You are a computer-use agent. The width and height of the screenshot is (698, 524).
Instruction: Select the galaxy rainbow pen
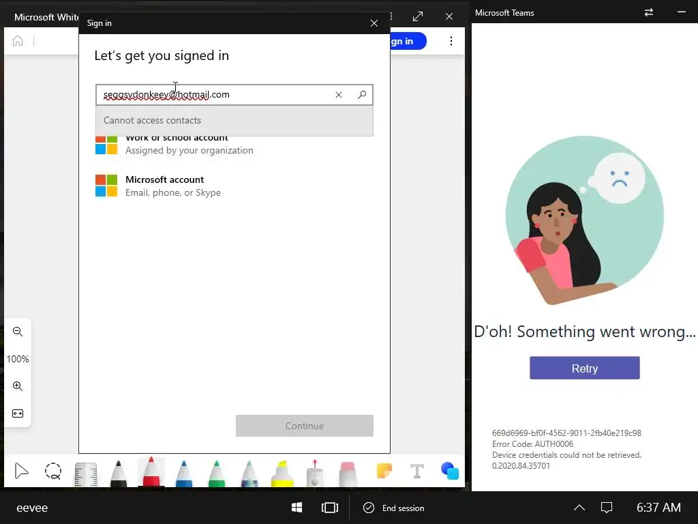pyautogui.click(x=249, y=474)
